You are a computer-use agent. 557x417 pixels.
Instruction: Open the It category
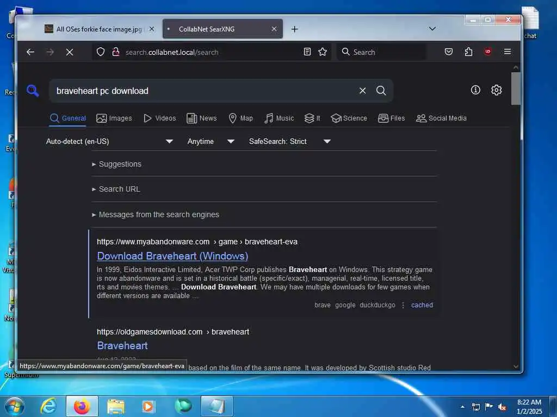coord(312,118)
